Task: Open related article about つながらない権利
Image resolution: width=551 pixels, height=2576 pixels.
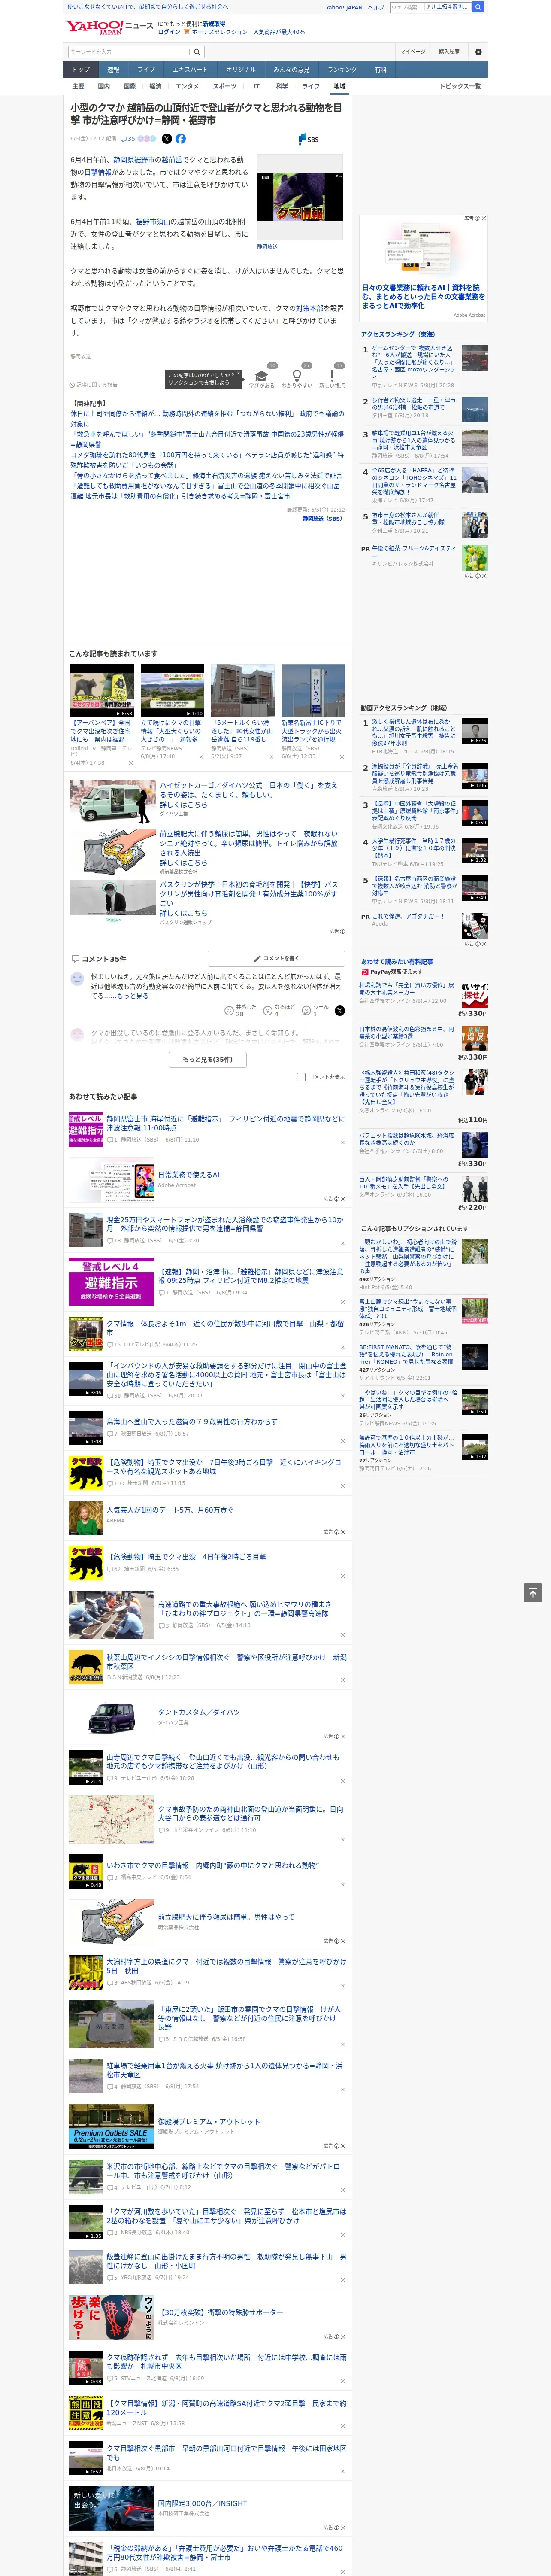Action: pos(207,418)
